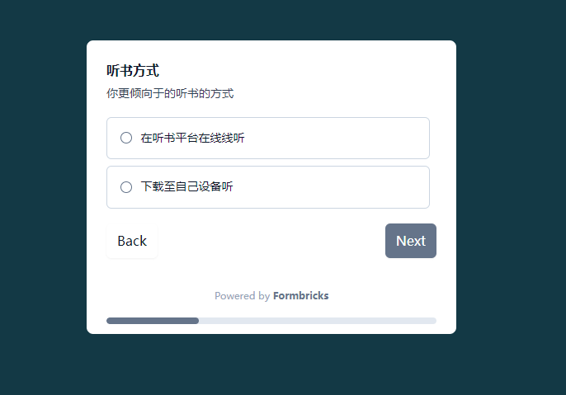Viewport: 566px width, 395px height.
Task: Click blank white space between Back and Next
Action: 271,241
